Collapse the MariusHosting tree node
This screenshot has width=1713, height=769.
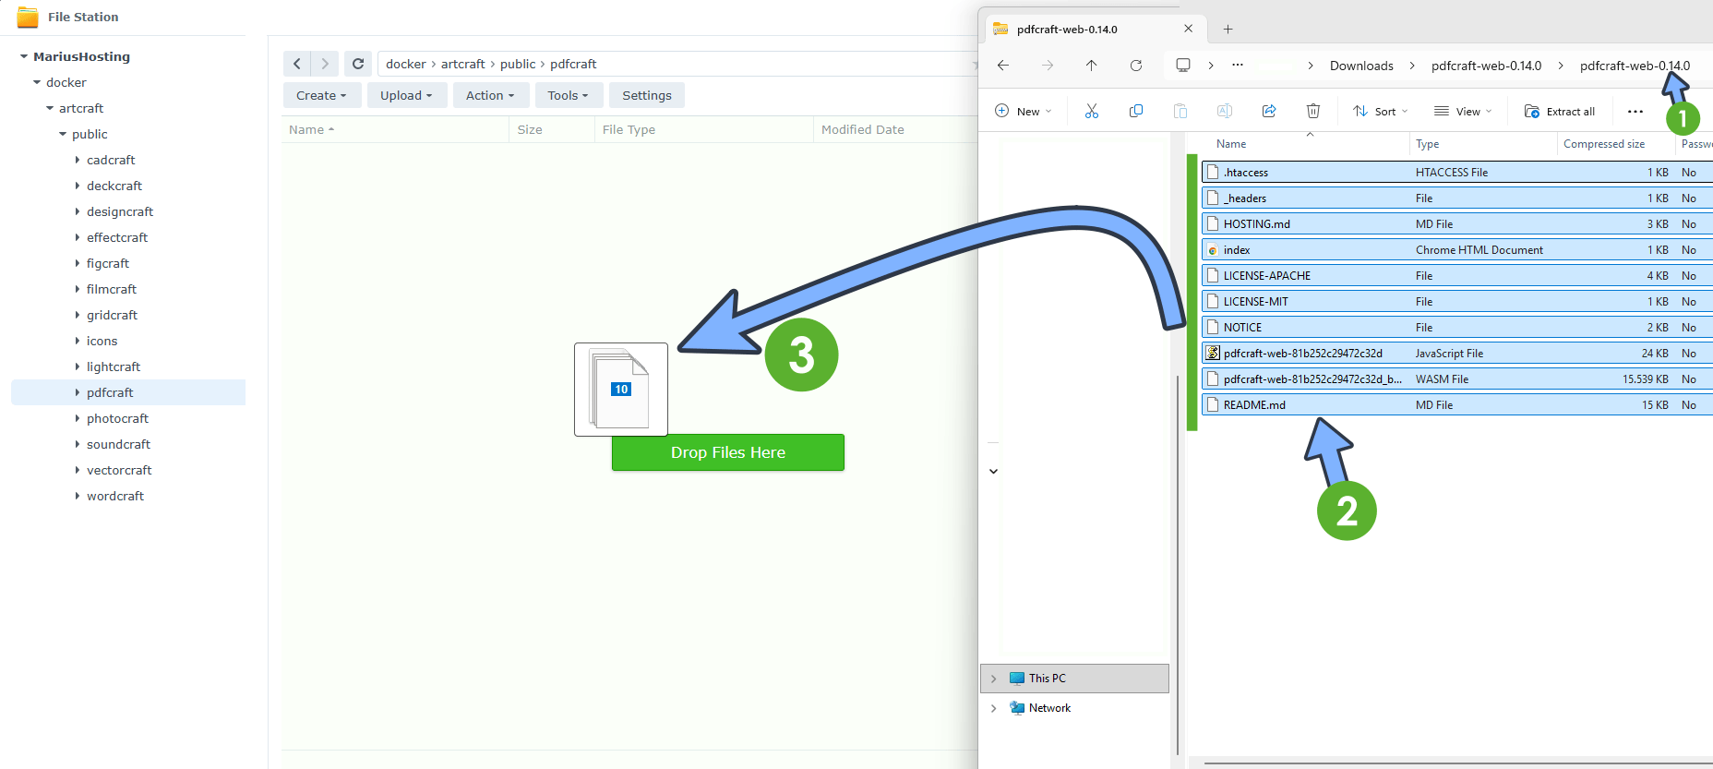coord(24,56)
